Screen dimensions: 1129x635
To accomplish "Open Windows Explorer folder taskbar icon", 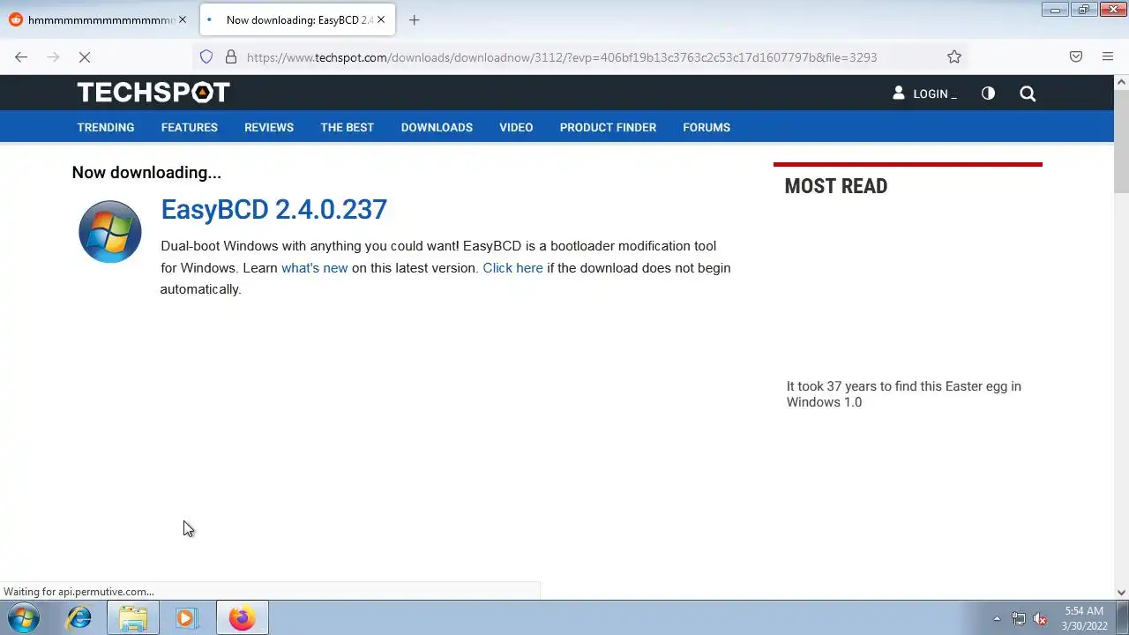I will point(133,617).
